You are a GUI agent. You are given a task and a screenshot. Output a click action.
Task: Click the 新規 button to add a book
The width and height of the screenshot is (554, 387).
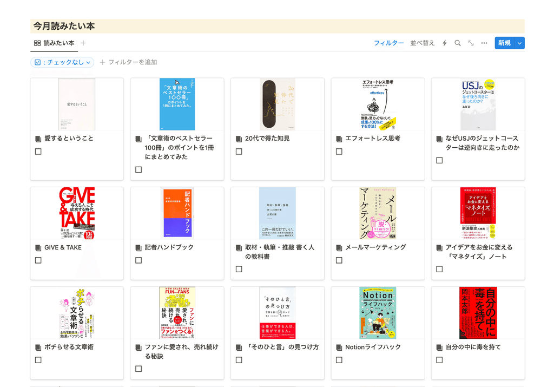coord(505,43)
